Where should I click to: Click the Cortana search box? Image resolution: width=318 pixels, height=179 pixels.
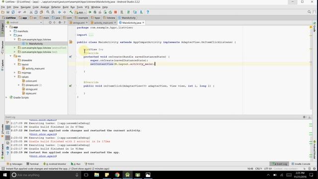(45, 175)
